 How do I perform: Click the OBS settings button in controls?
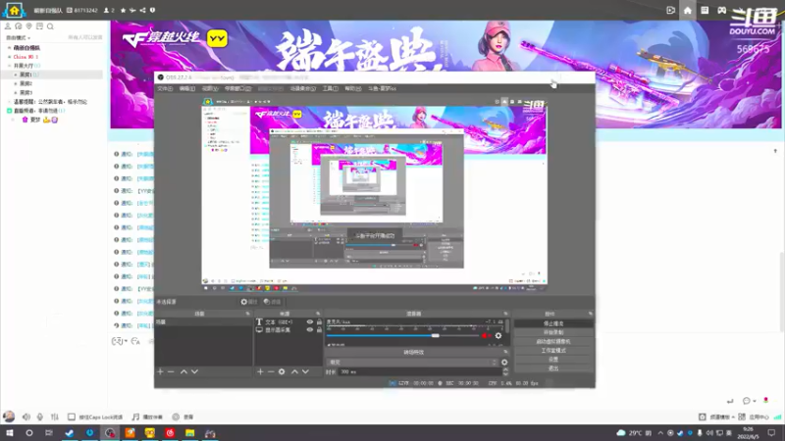[553, 360]
